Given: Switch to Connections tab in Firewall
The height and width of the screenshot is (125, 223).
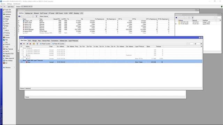Looking at the screenshot, I should point(55,41).
